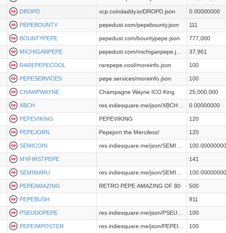Screen dimensions: 226x233
Task: Open the MYFIRSTPEPE asset link
Action: [39, 159]
